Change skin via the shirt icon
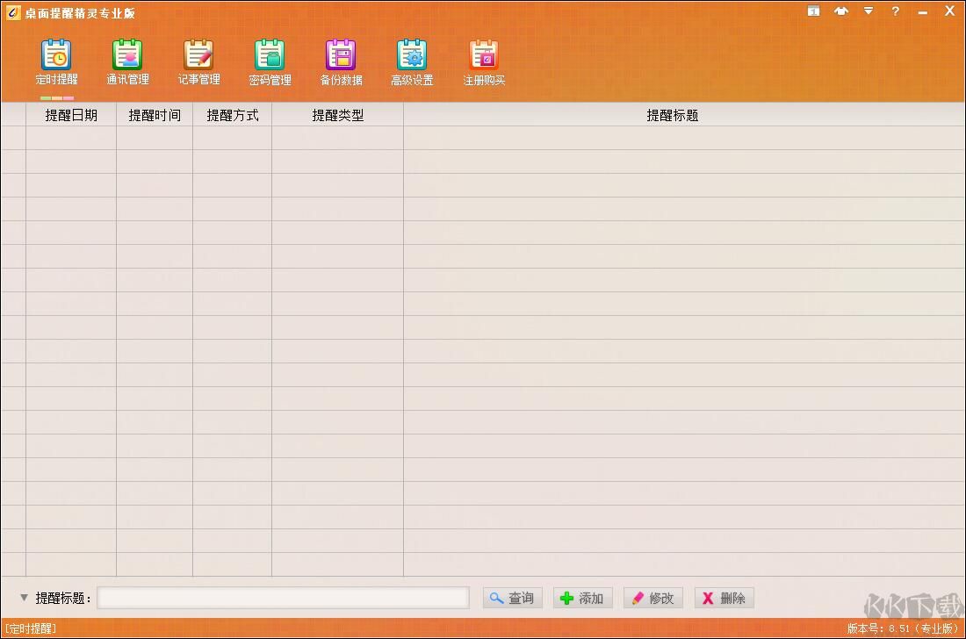The image size is (966, 639). coord(840,11)
